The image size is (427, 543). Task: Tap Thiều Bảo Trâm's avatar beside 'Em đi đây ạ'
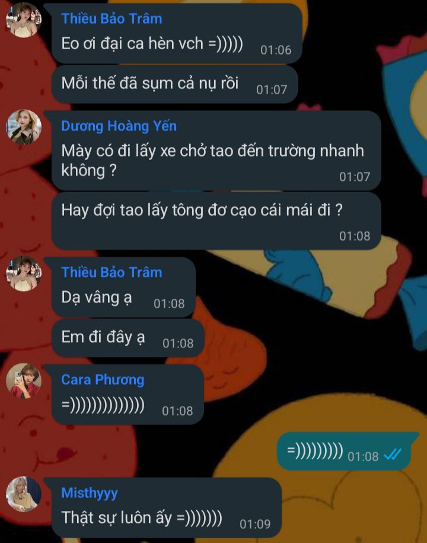(24, 274)
